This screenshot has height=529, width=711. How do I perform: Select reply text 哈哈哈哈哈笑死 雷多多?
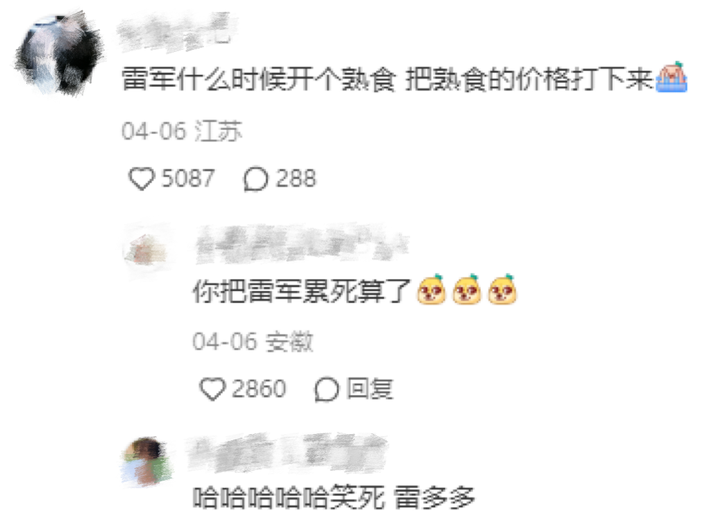[x=334, y=497]
